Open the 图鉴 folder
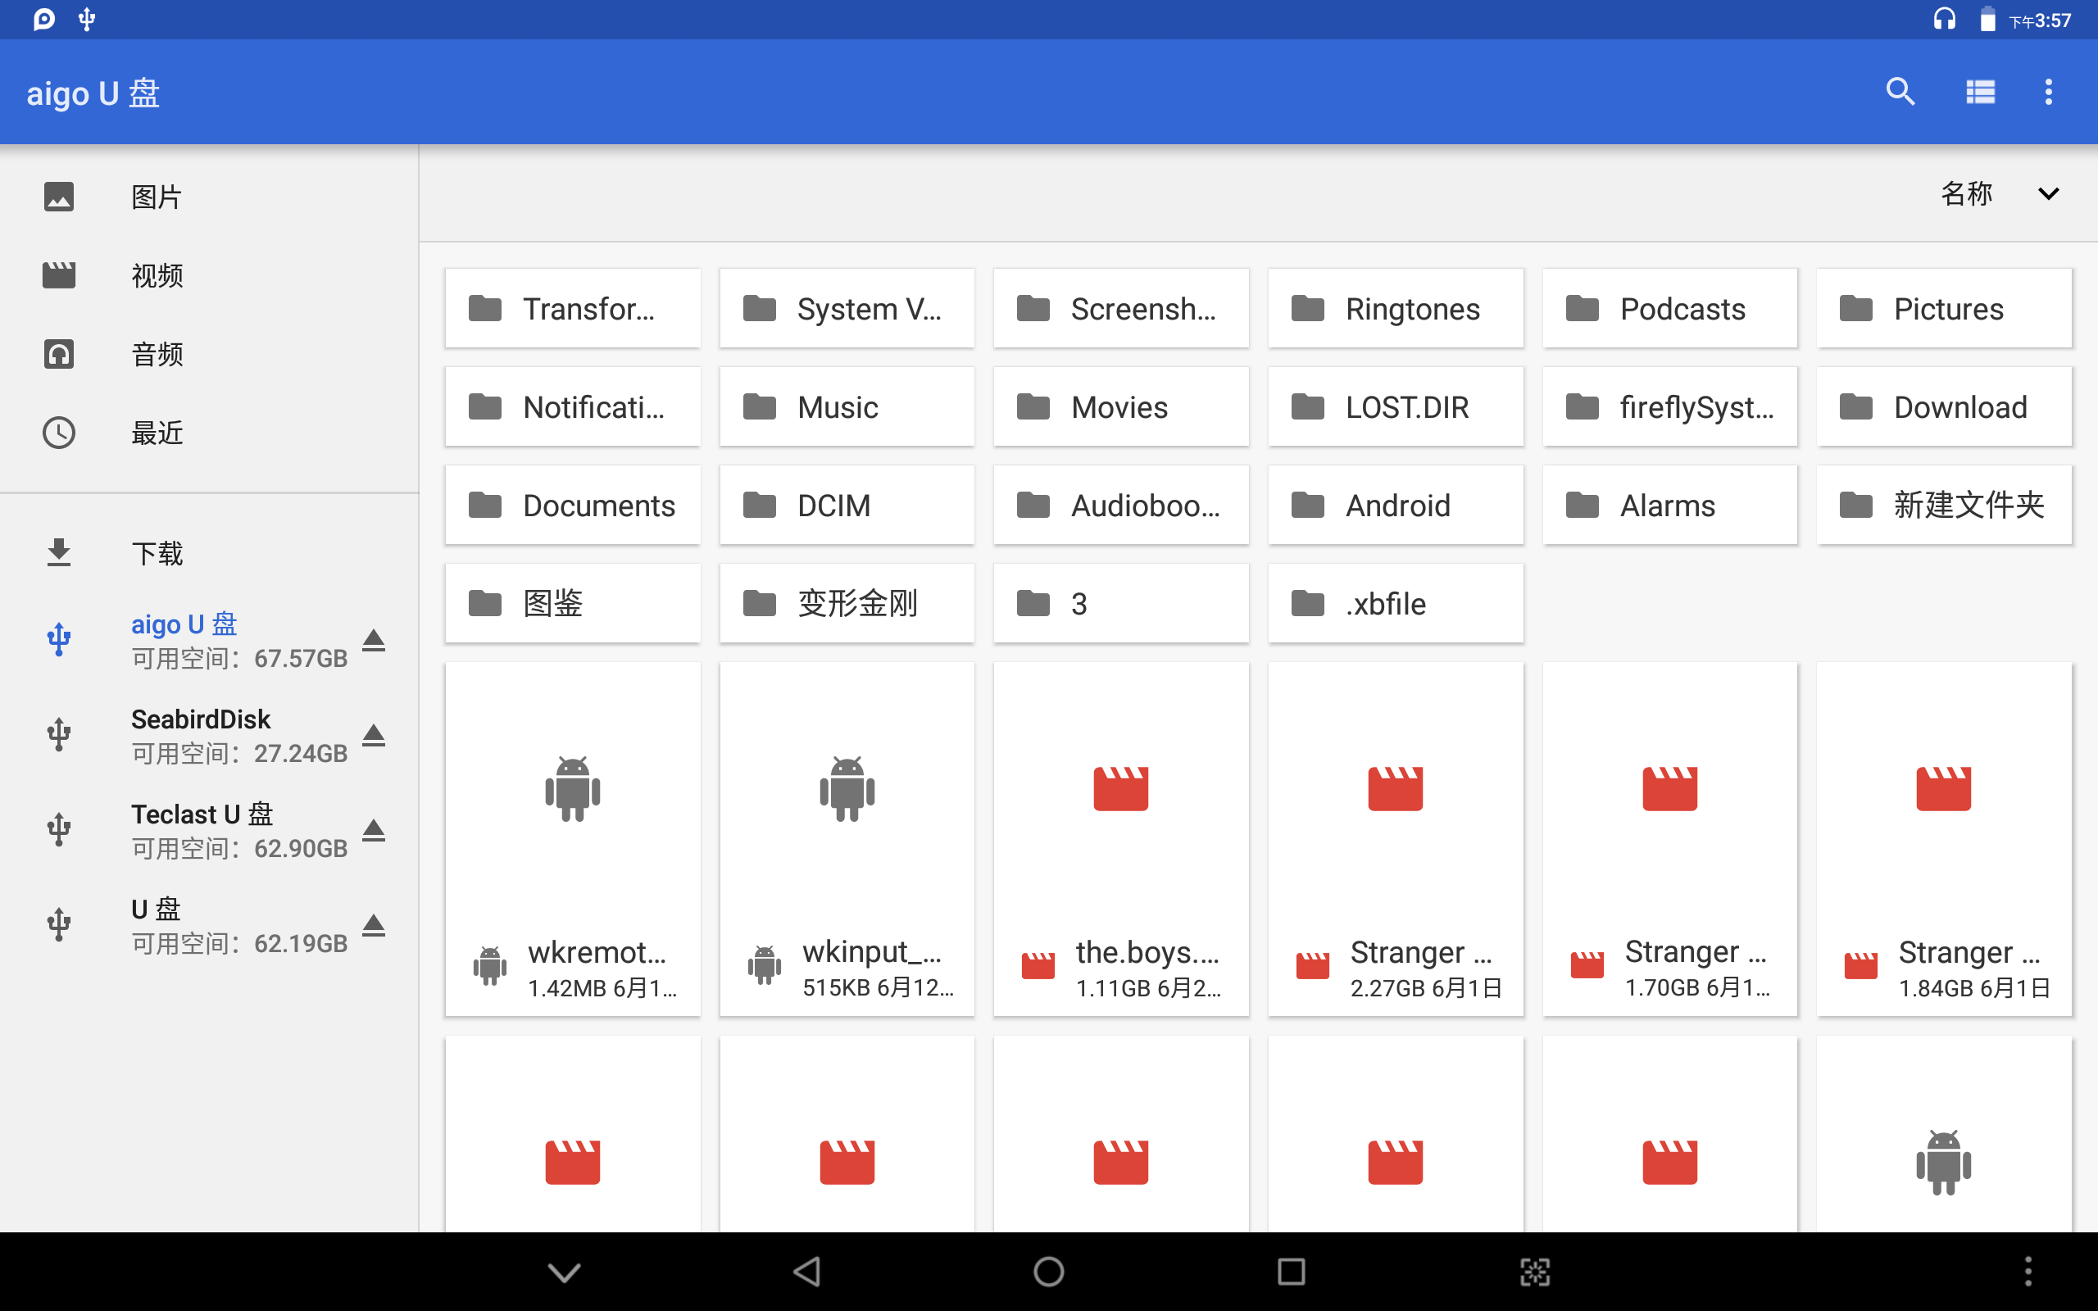Image resolution: width=2098 pixels, height=1311 pixels. pyautogui.click(x=572, y=604)
